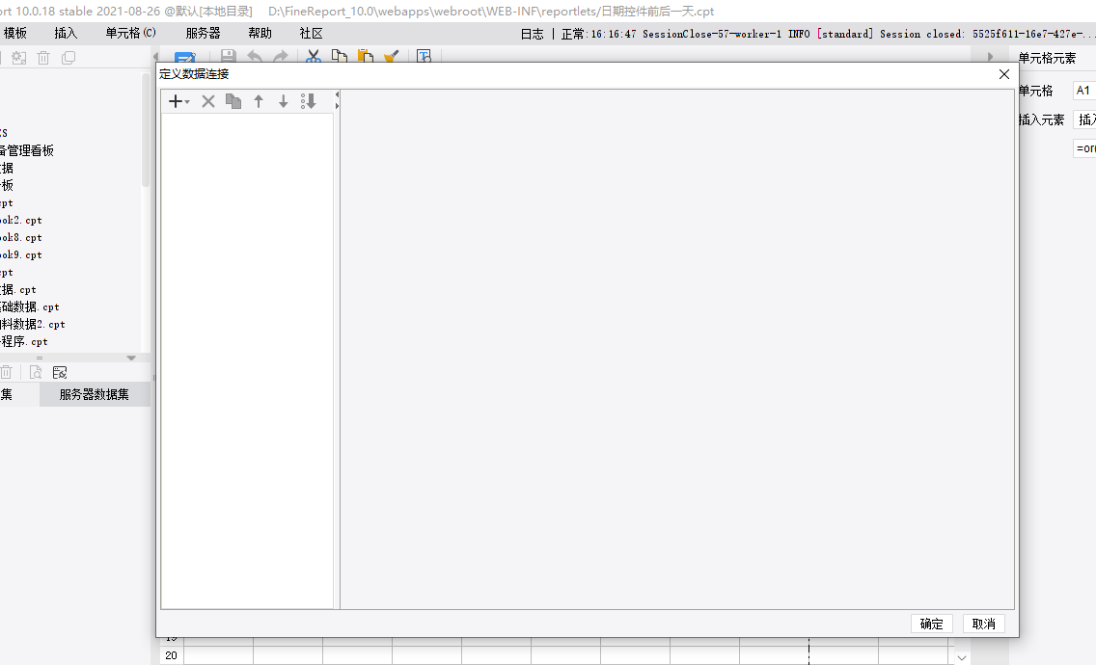Click the text preview T icon in toolbar
1096x665 pixels.
(424, 57)
